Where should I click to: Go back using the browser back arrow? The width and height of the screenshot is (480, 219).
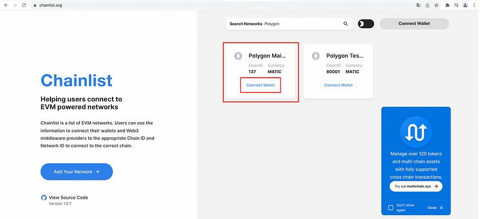pyautogui.click(x=6, y=5)
